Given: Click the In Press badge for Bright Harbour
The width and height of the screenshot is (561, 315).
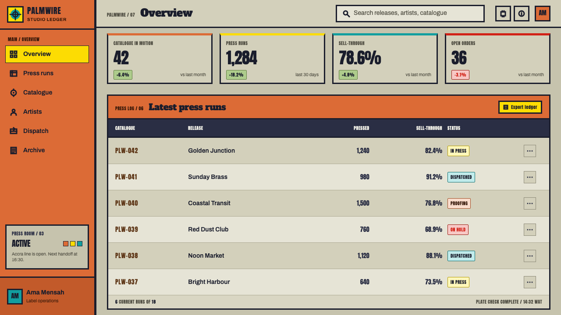Looking at the screenshot, I should pos(458,282).
